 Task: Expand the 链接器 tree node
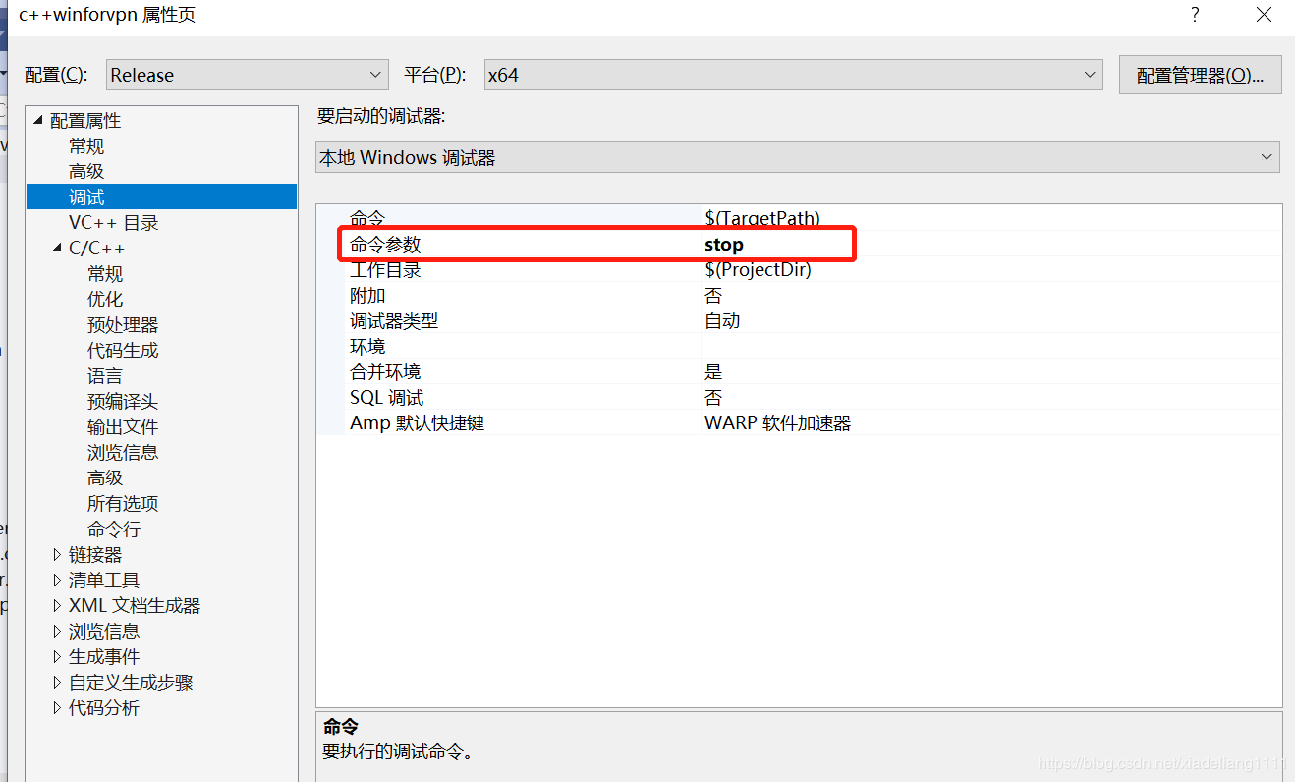[x=57, y=554]
